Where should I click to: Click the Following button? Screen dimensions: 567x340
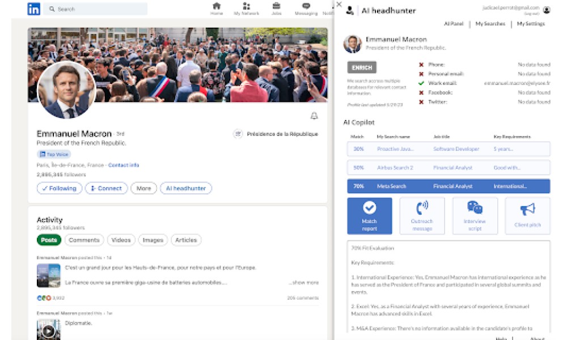click(x=60, y=188)
